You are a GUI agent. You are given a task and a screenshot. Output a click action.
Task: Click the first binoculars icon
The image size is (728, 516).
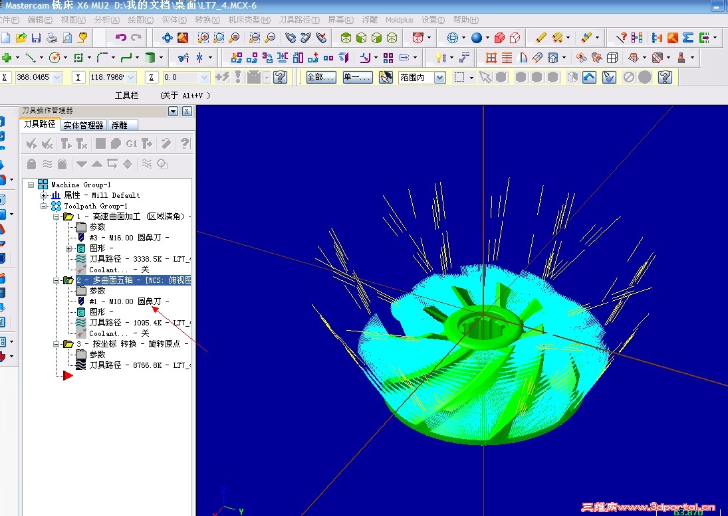[x=291, y=38]
